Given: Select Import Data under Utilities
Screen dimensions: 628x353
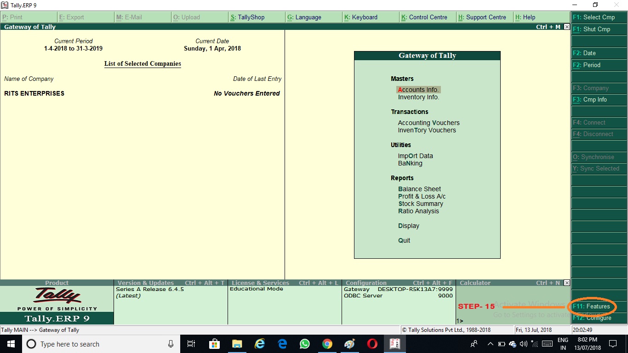Looking at the screenshot, I should [416, 156].
